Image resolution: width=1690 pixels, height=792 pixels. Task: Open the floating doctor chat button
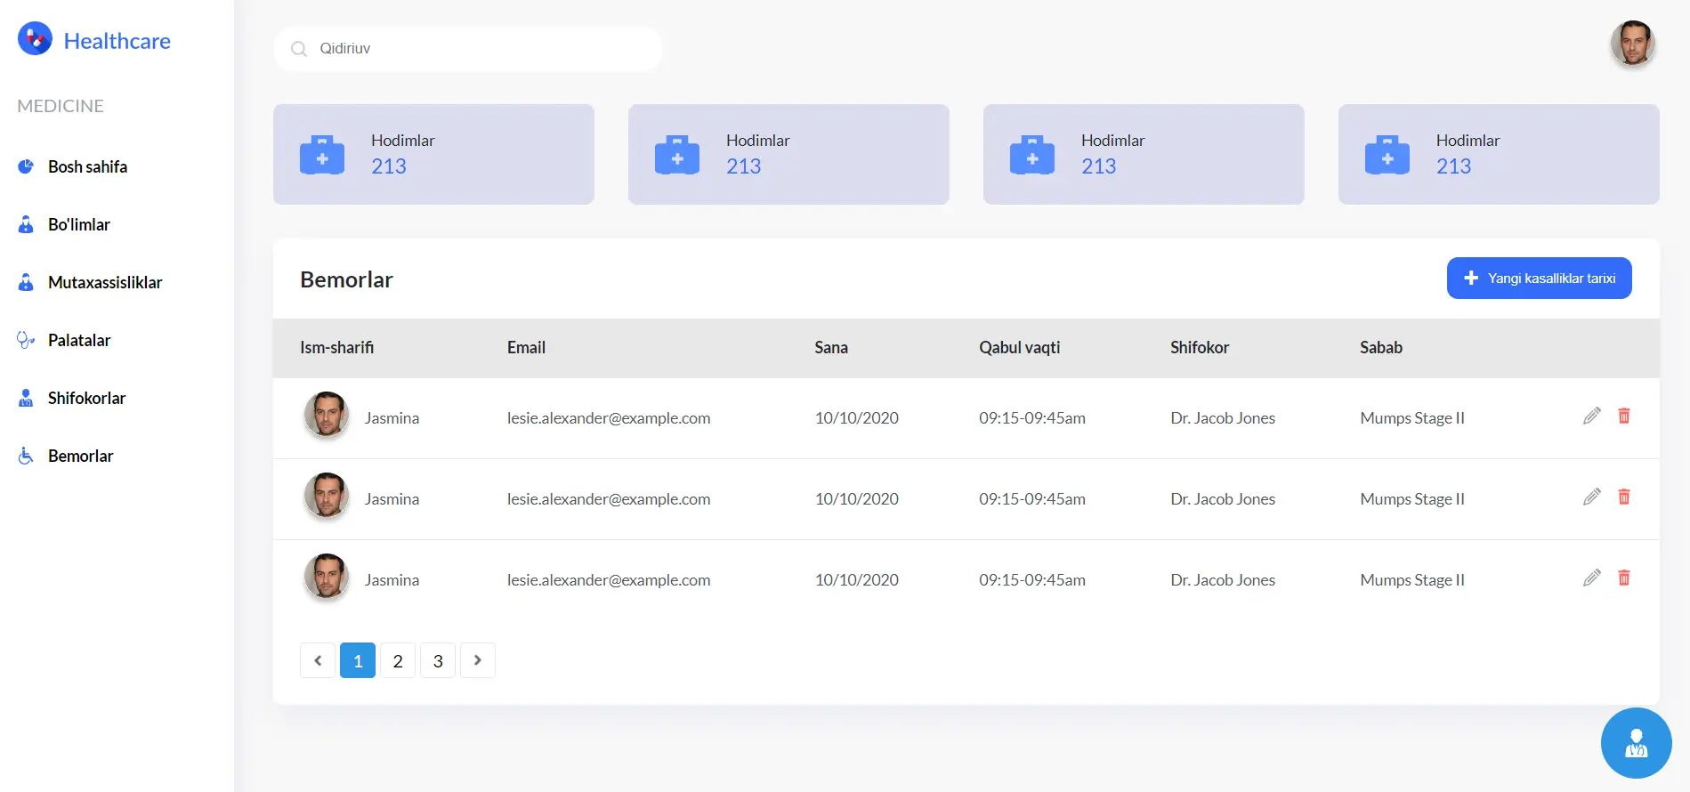1635,742
